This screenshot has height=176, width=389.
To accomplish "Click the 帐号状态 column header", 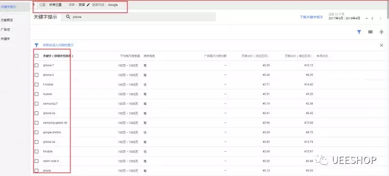I will pyautogui.click(x=322, y=56).
